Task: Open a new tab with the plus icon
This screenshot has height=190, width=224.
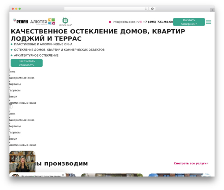Action: pos(212,10)
